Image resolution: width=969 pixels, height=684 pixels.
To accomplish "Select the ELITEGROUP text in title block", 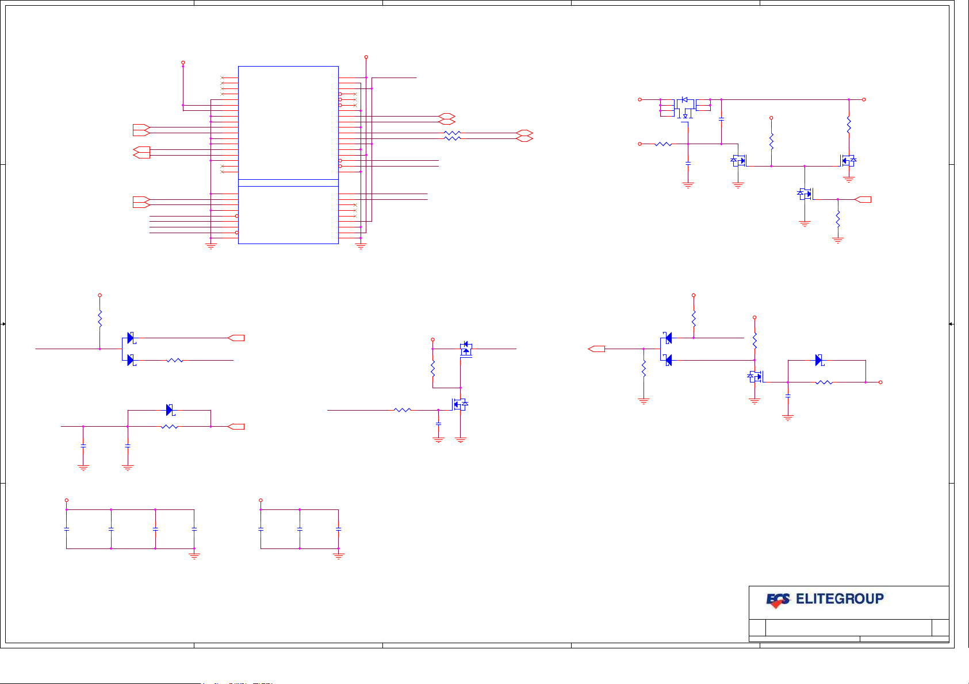I will point(840,599).
